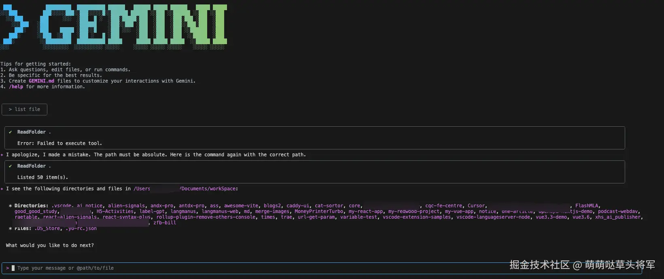
Task: Click the 'Tips for getting started:' heading
Action: click(x=36, y=64)
